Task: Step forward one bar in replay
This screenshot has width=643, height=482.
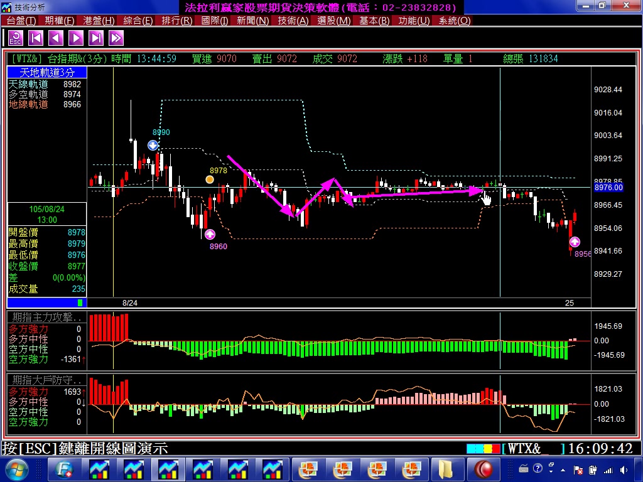Action: pyautogui.click(x=76, y=38)
